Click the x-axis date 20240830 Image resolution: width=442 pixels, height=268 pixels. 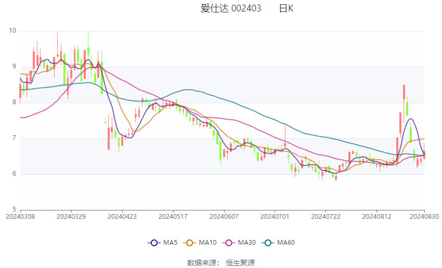(x=424, y=217)
